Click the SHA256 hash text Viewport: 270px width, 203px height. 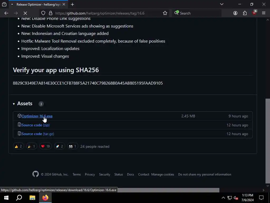pyautogui.click(x=88, y=83)
